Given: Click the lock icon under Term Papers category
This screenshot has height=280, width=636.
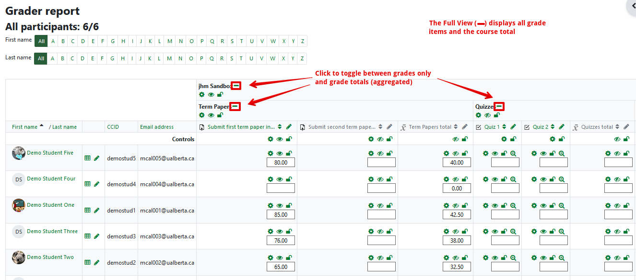Looking at the screenshot, I should tap(220, 115).
